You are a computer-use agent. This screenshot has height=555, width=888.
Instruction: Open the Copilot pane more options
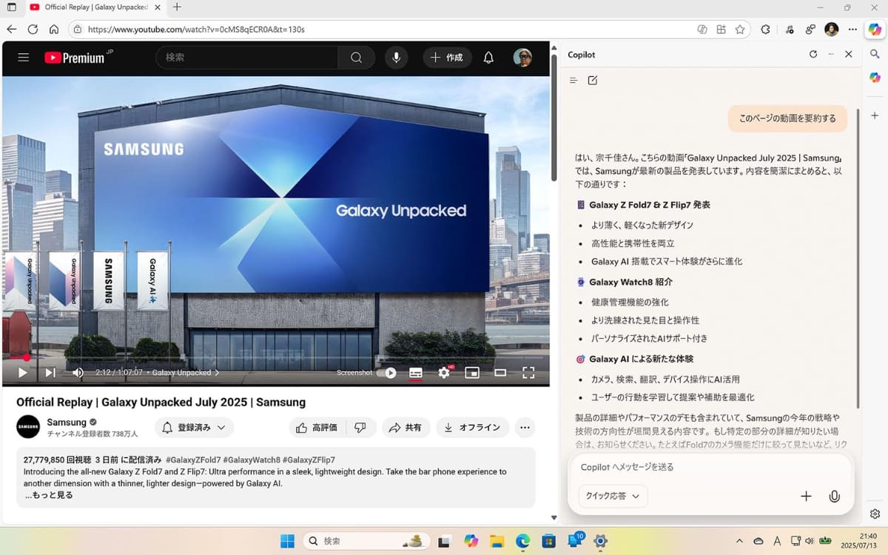pos(831,55)
